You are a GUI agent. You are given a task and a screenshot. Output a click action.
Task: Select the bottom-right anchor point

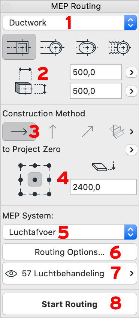(49, 194)
